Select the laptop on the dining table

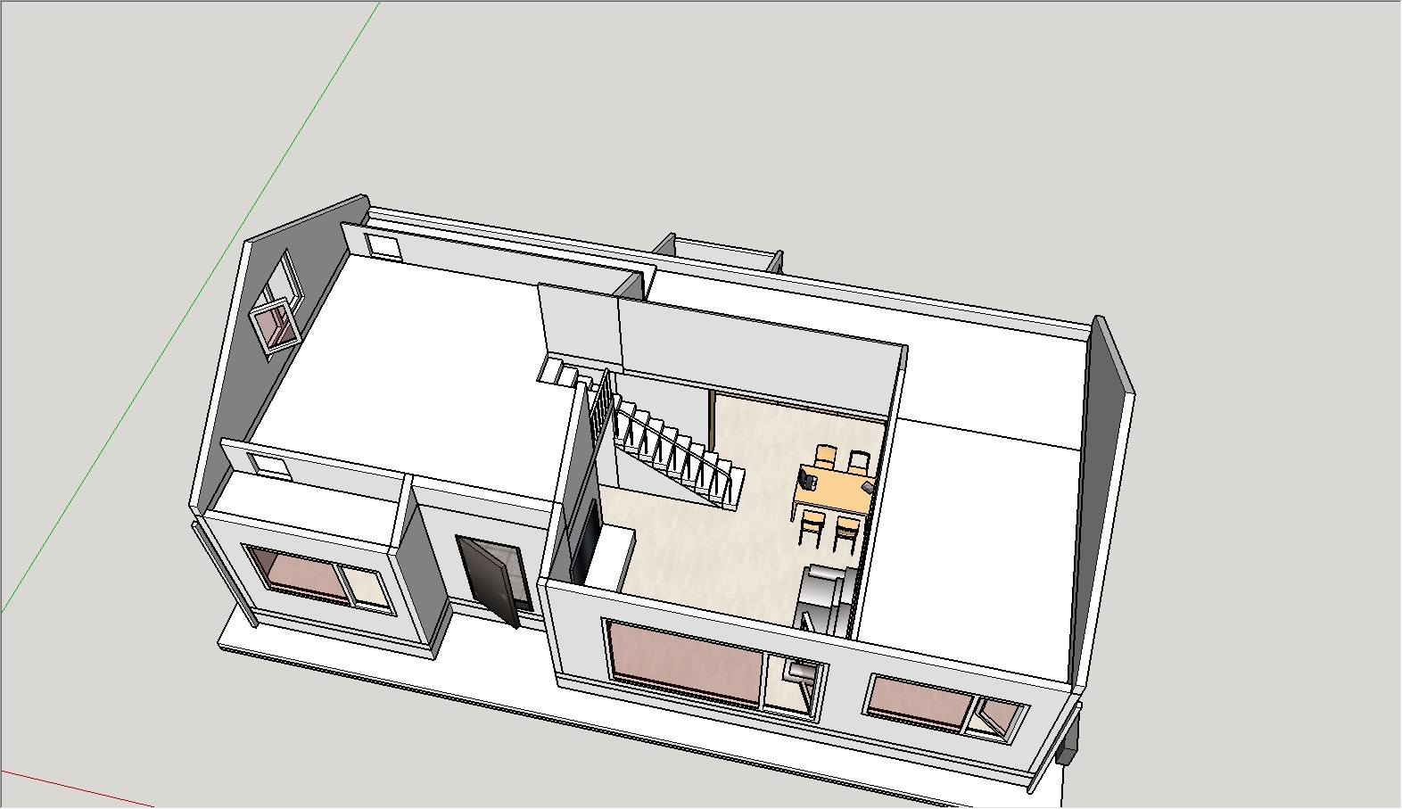(x=808, y=480)
